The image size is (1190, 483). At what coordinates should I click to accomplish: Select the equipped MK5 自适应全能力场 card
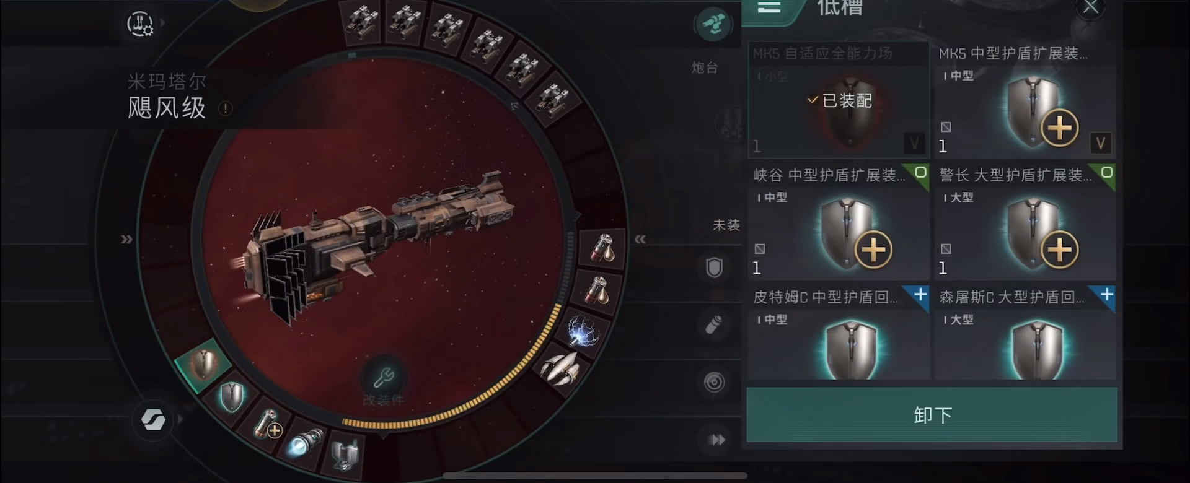(838, 100)
